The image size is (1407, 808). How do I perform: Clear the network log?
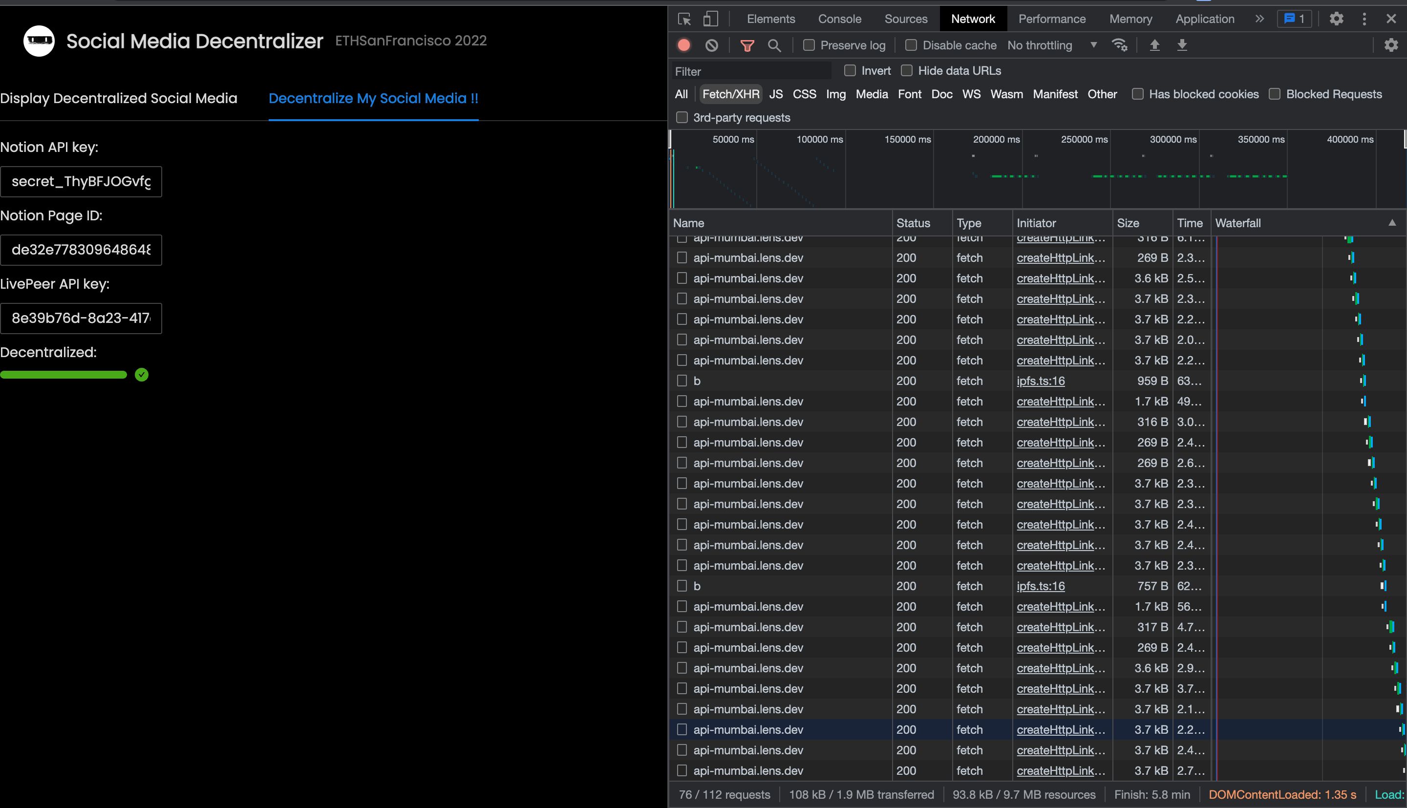coord(711,45)
